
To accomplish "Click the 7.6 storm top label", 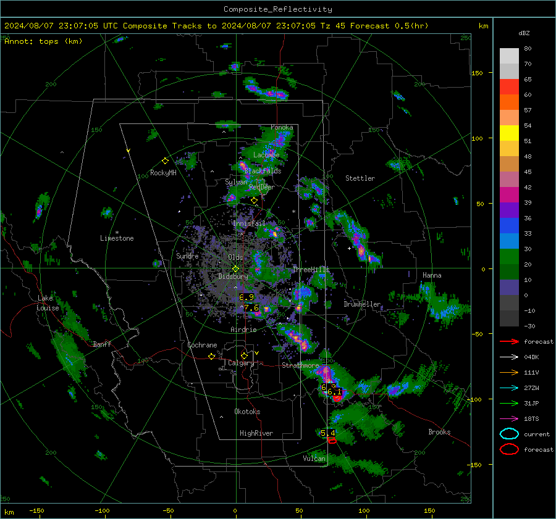I will pos(251,308).
